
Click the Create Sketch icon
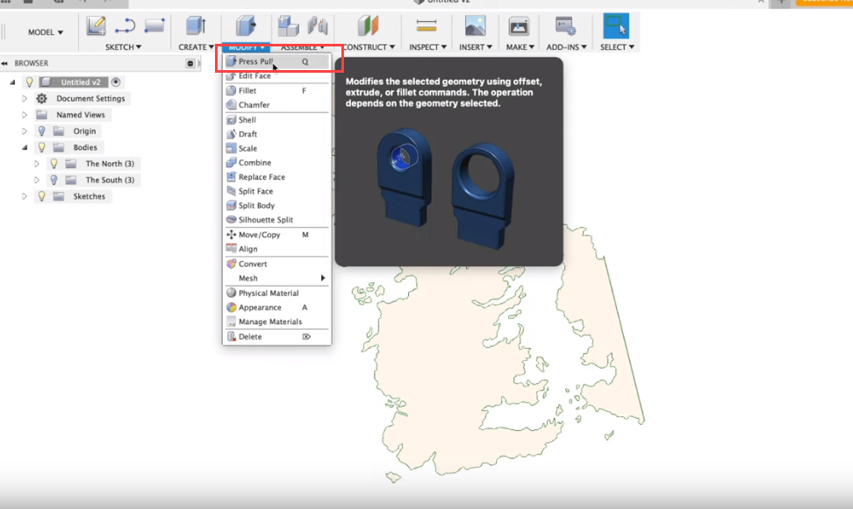(96, 25)
